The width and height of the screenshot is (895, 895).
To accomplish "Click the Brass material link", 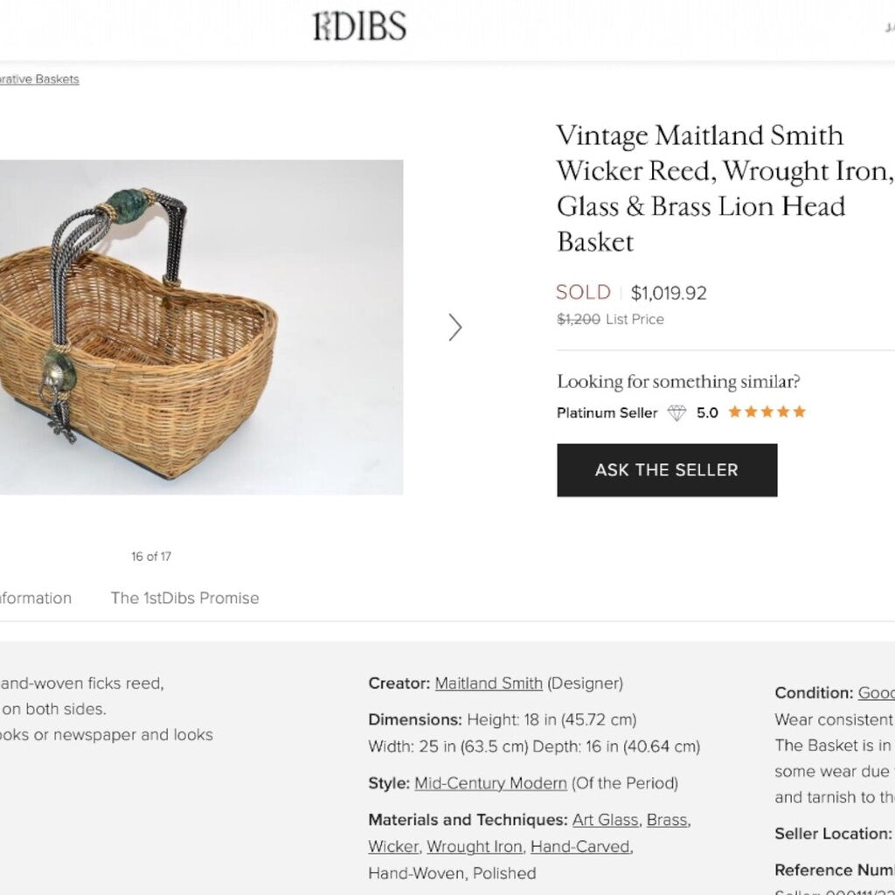I will coord(667,820).
